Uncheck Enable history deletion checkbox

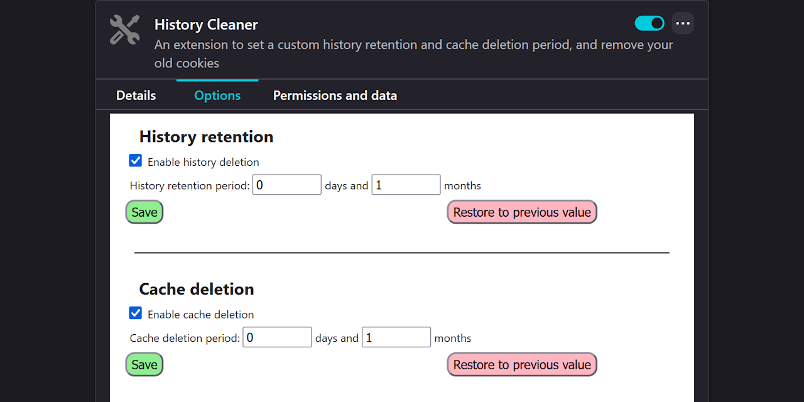tap(136, 161)
